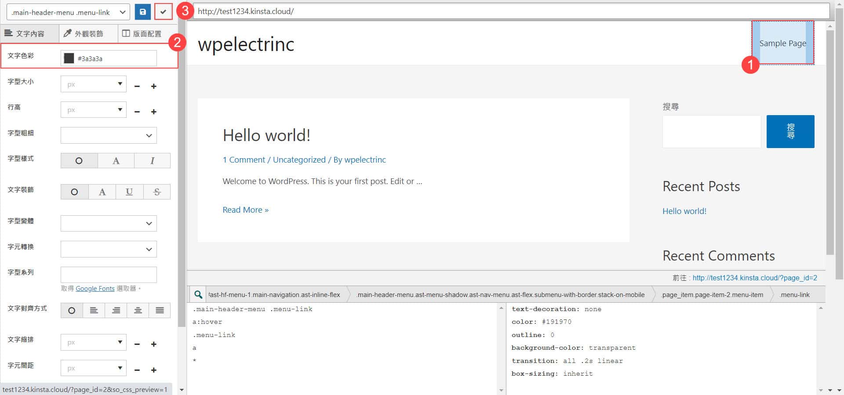Image resolution: width=844 pixels, height=395 pixels.
Task: Select normal font style A option
Action: tap(116, 161)
